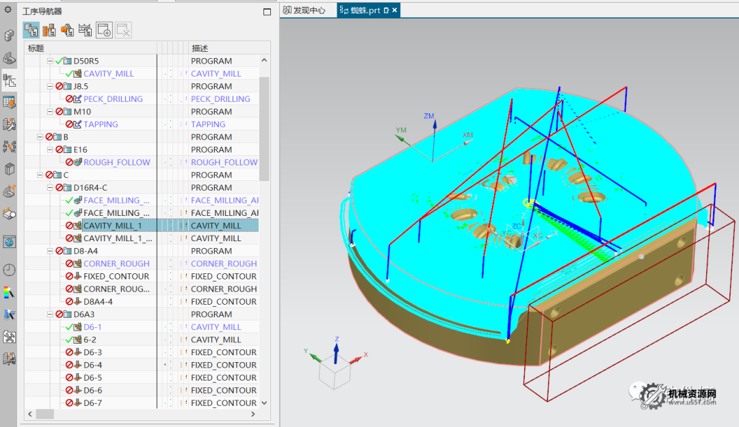This screenshot has height=427, width=739.
Task: Collapse the D8-A4 program group
Action: [x=50, y=251]
